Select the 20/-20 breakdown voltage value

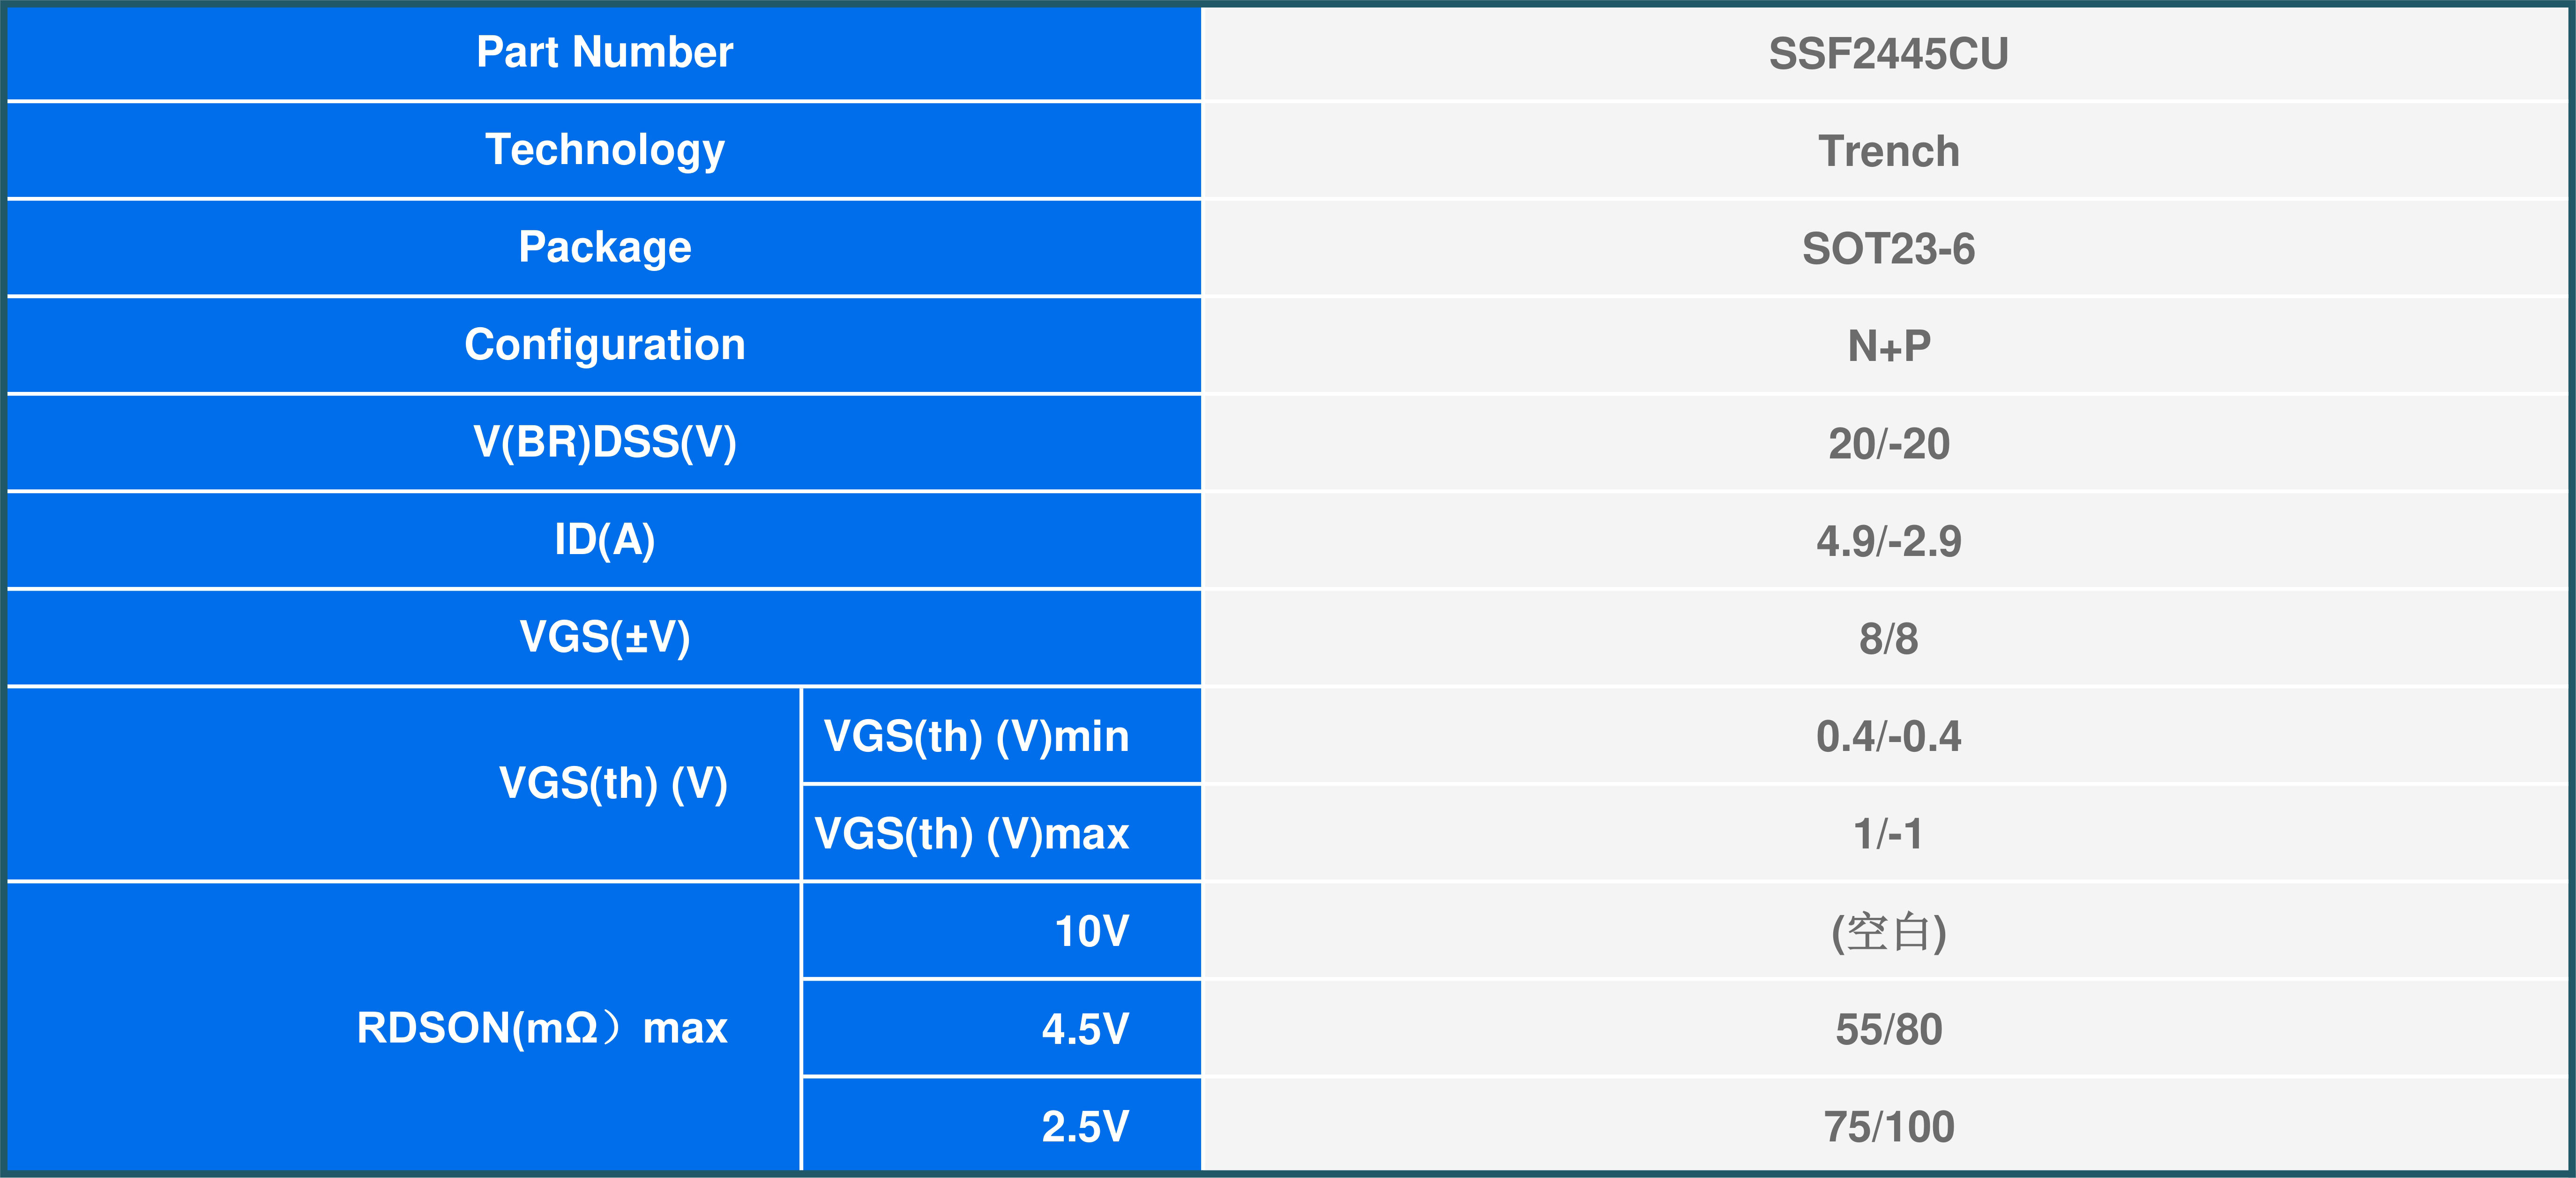click(1888, 444)
